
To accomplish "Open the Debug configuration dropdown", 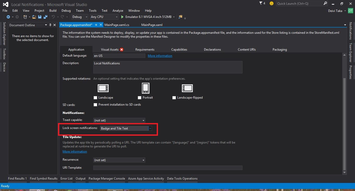I will click(80, 17).
